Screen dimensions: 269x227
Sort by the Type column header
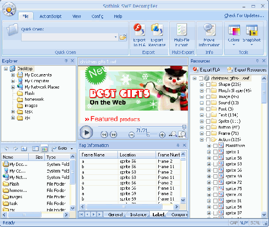[57, 157]
